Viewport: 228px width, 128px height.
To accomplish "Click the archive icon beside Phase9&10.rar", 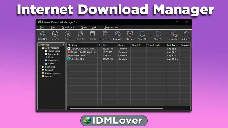I will click(69, 56).
